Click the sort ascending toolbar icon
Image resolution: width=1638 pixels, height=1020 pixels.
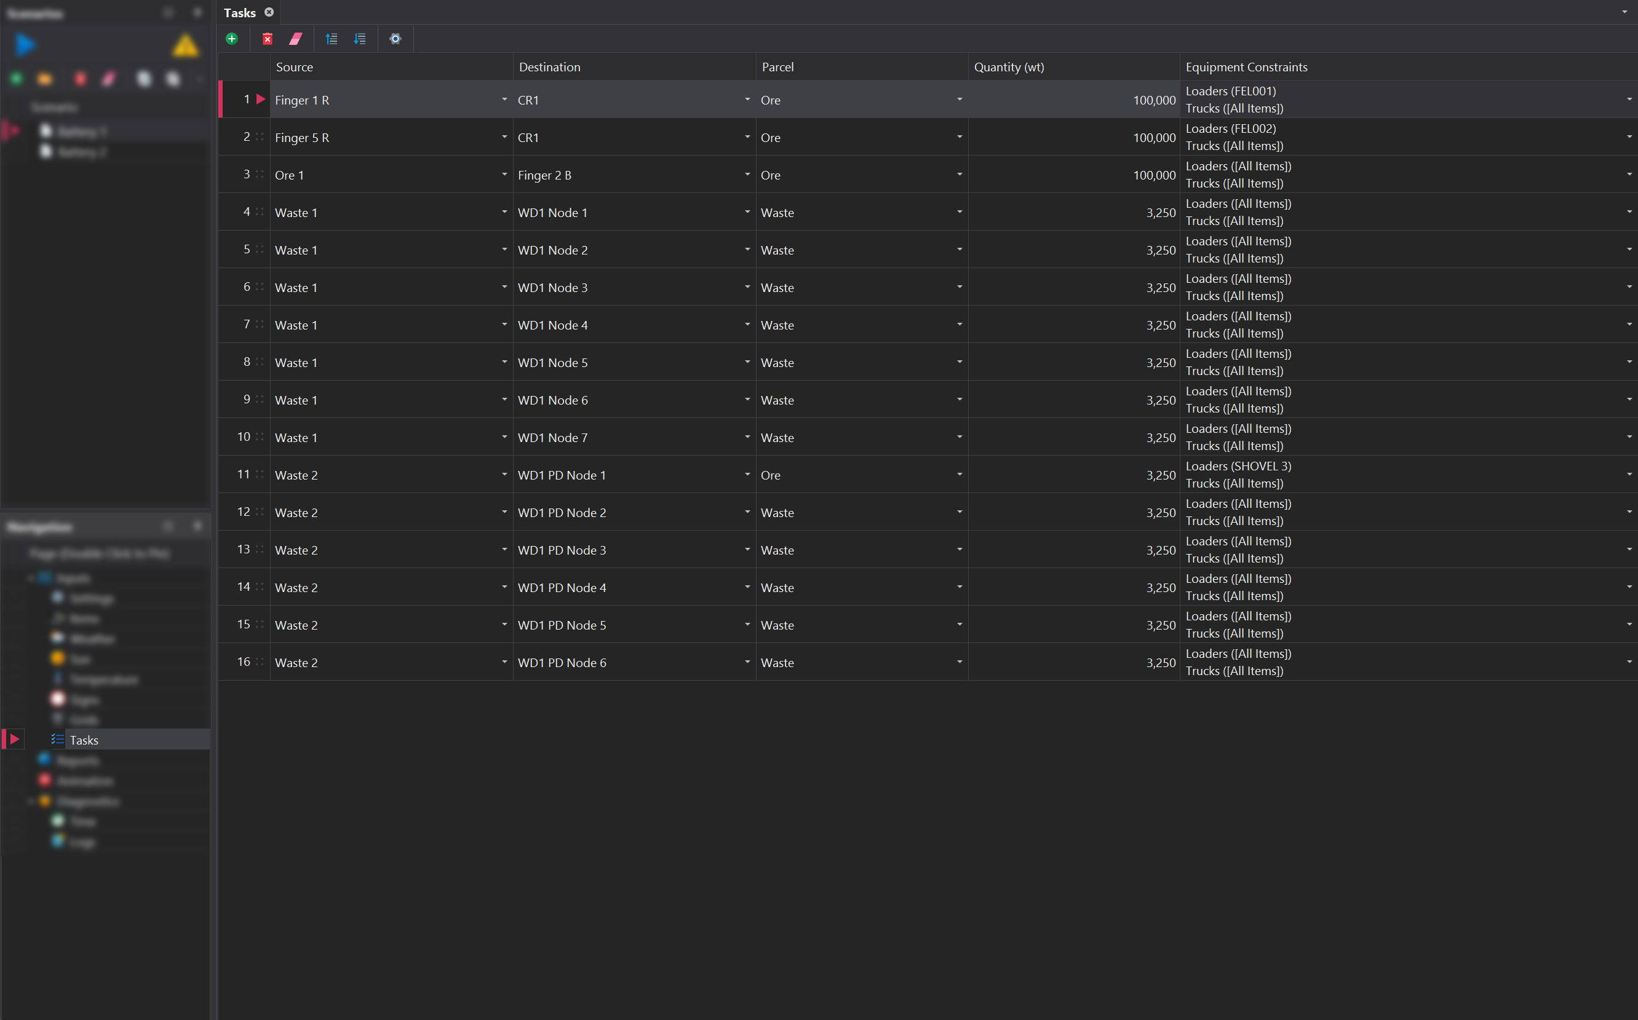pyautogui.click(x=331, y=39)
